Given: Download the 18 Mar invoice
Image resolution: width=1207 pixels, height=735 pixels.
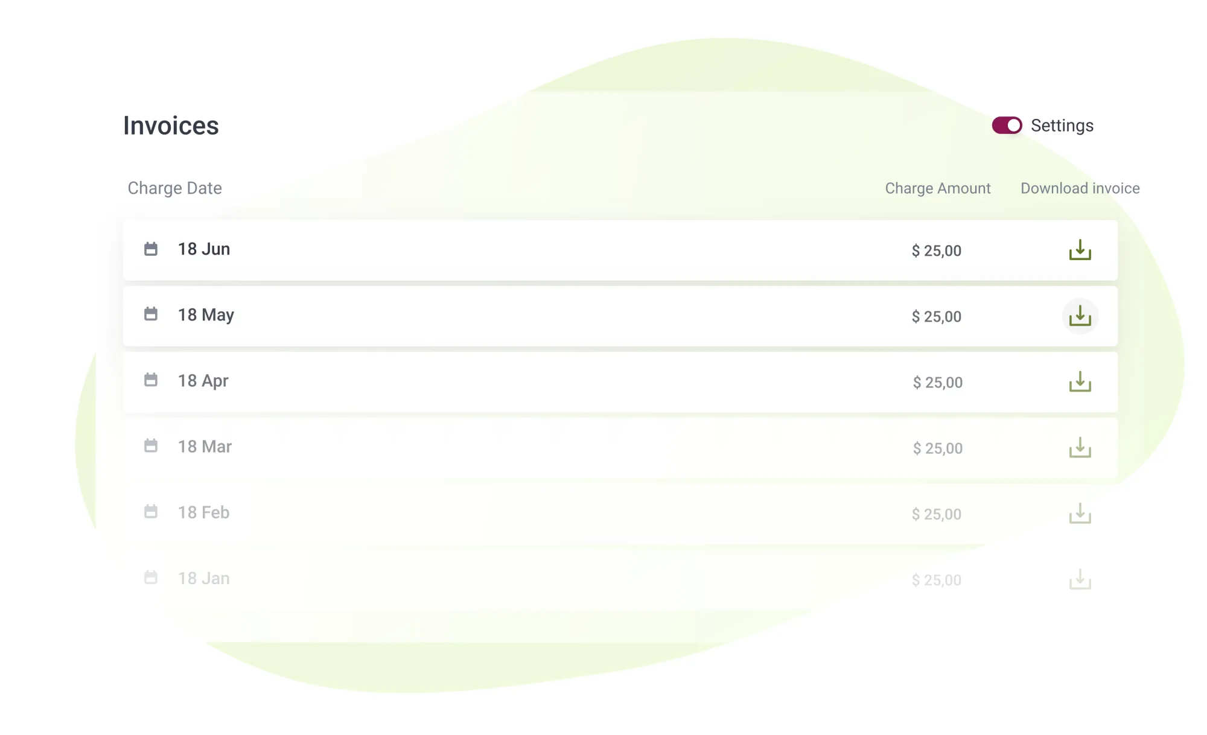Looking at the screenshot, I should click(x=1080, y=448).
